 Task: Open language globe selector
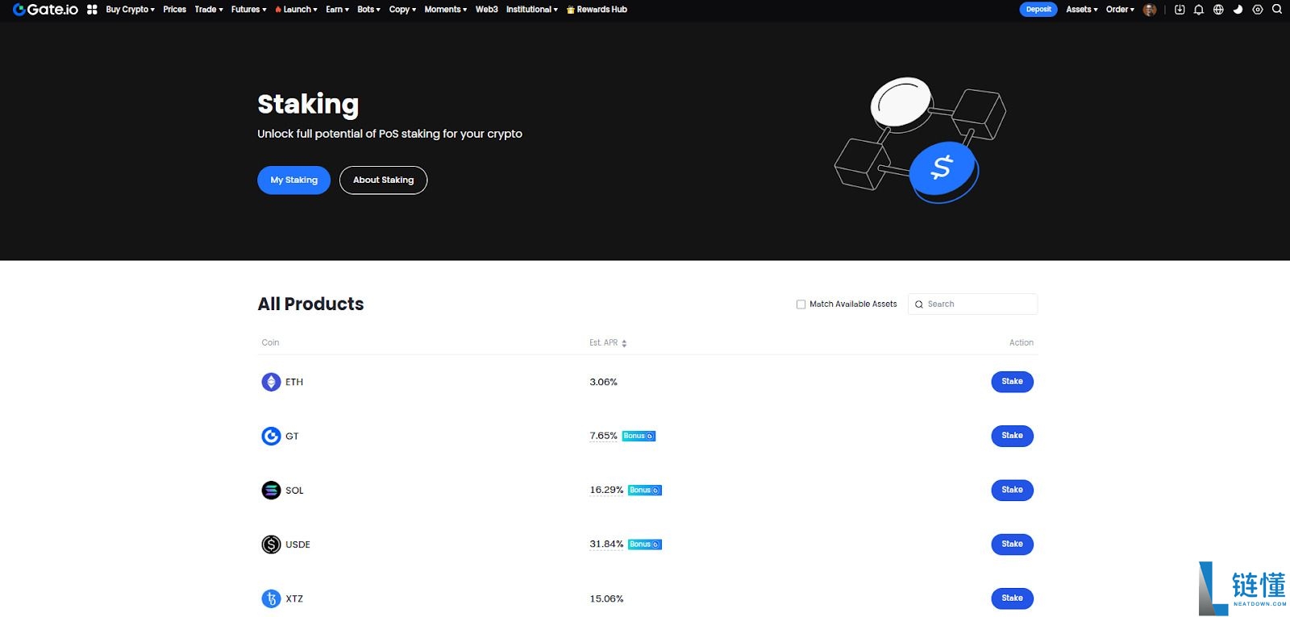coord(1218,10)
